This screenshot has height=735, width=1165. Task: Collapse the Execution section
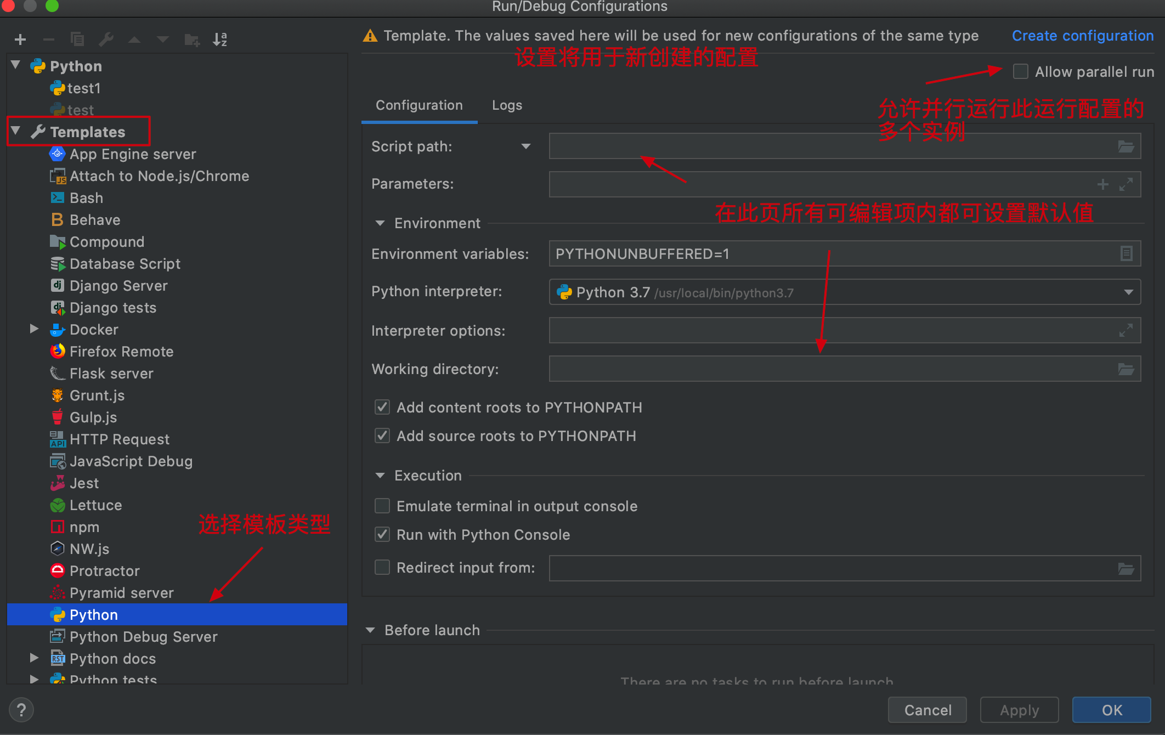(380, 476)
